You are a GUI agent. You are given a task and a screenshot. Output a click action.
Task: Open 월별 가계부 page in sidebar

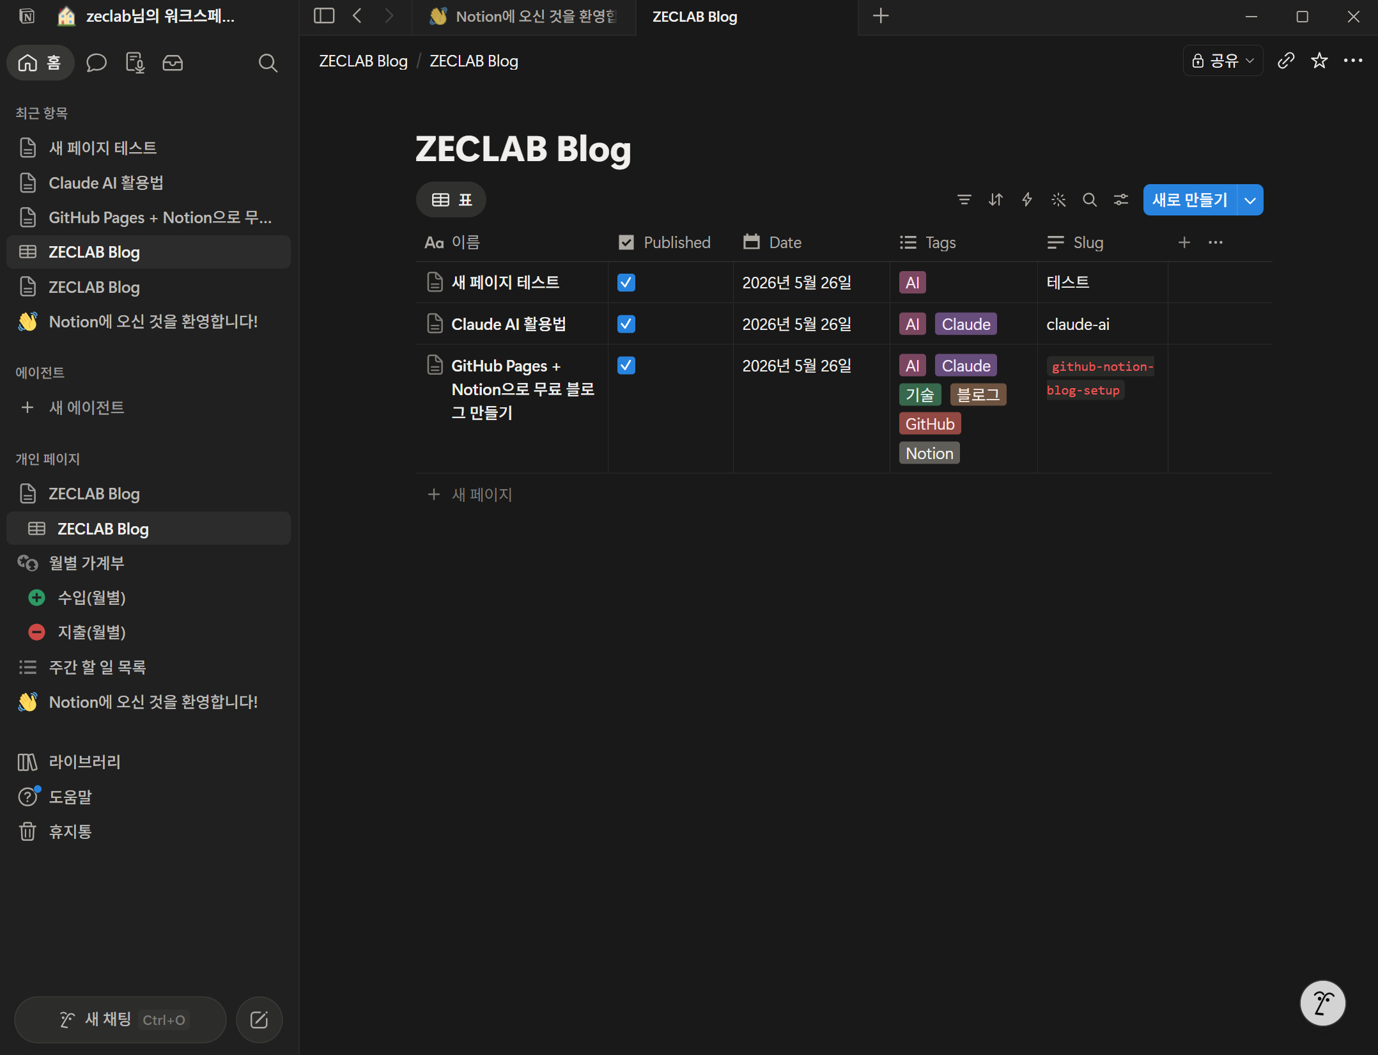click(148, 563)
